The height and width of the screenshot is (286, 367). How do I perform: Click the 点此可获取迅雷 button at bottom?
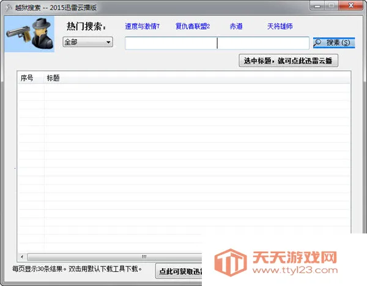coord(179,271)
